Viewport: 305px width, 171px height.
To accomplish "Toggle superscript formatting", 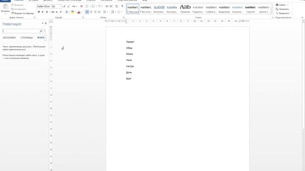I will (x=61, y=12).
